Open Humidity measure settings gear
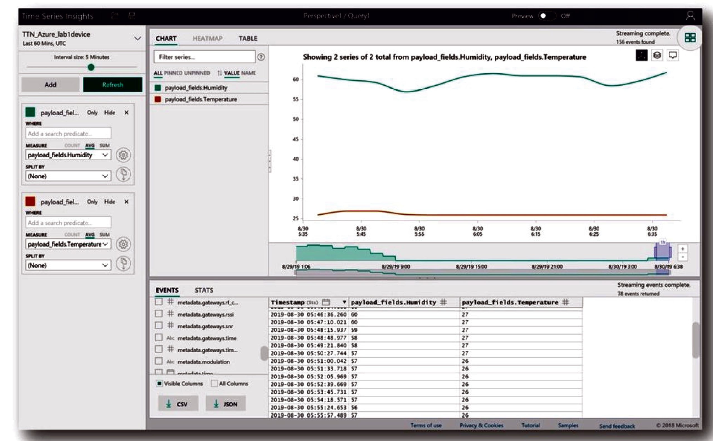This screenshot has height=441, width=713. coord(123,155)
